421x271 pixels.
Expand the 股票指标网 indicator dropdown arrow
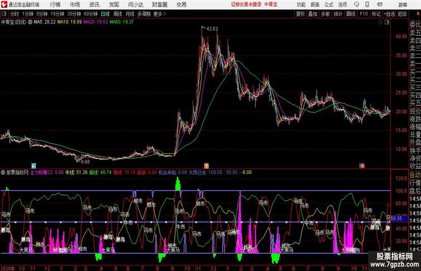click(3, 173)
